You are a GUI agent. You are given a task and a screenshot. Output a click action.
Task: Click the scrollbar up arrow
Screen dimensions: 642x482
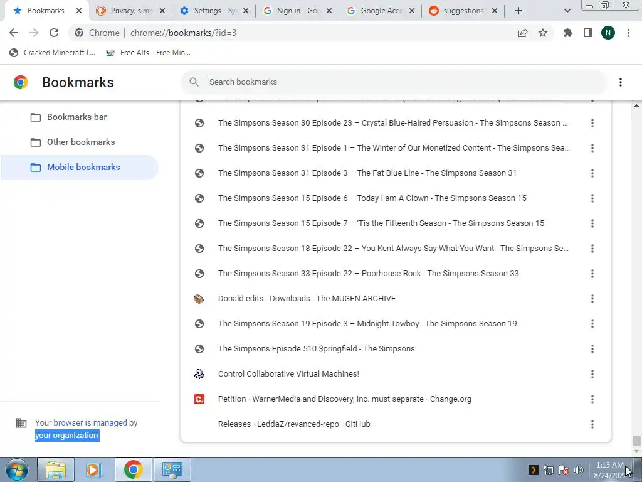(636, 105)
